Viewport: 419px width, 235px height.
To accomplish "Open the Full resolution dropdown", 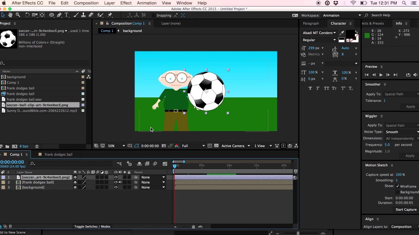I will [193, 146].
